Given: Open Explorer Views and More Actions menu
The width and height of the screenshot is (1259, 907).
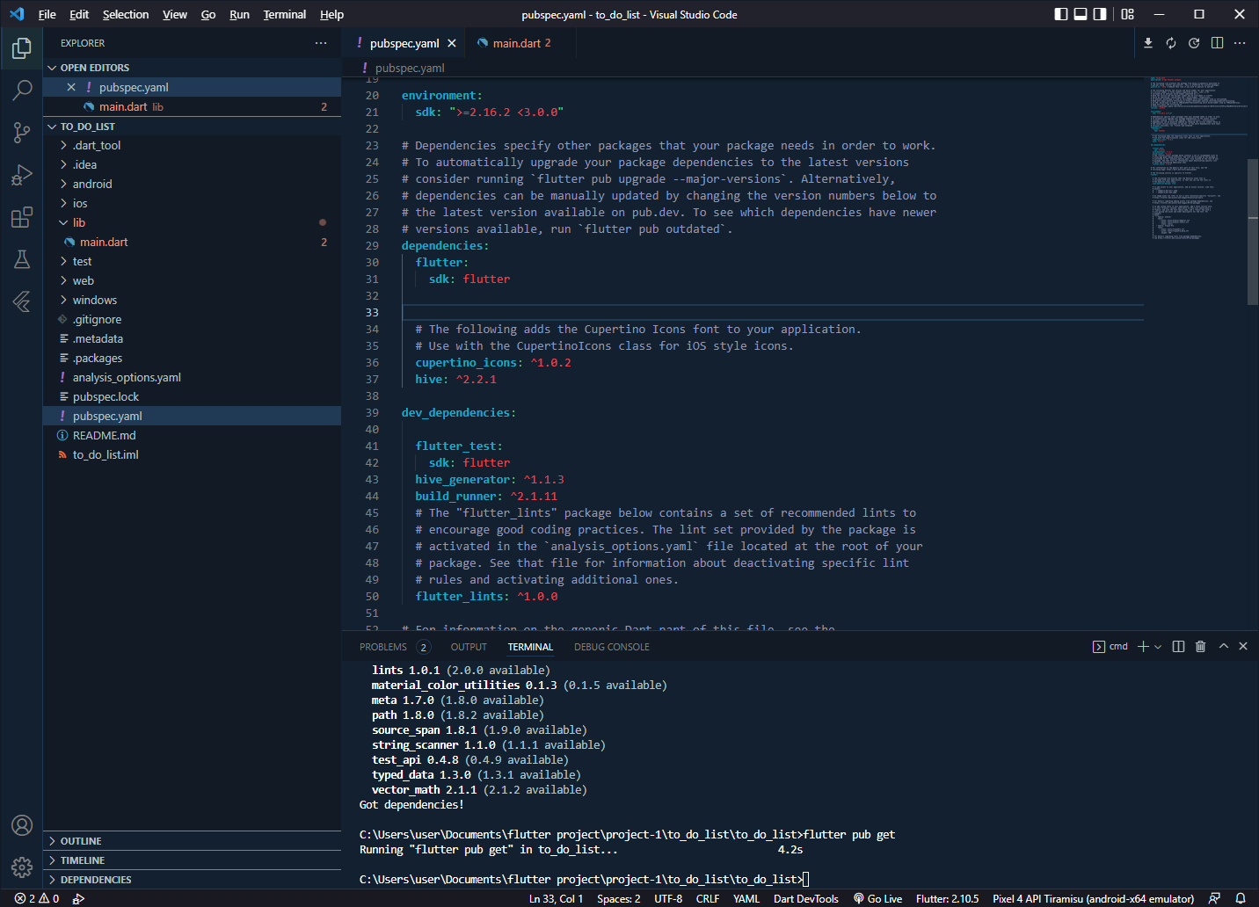Looking at the screenshot, I should pos(321,43).
